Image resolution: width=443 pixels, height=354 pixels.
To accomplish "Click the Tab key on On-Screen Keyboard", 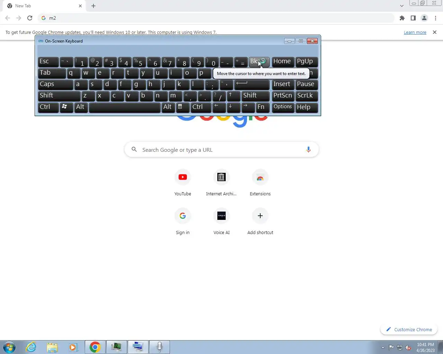I will click(x=52, y=73).
